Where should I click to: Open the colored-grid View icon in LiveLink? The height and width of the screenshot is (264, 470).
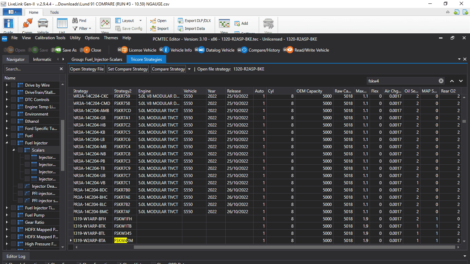click(x=224, y=24)
